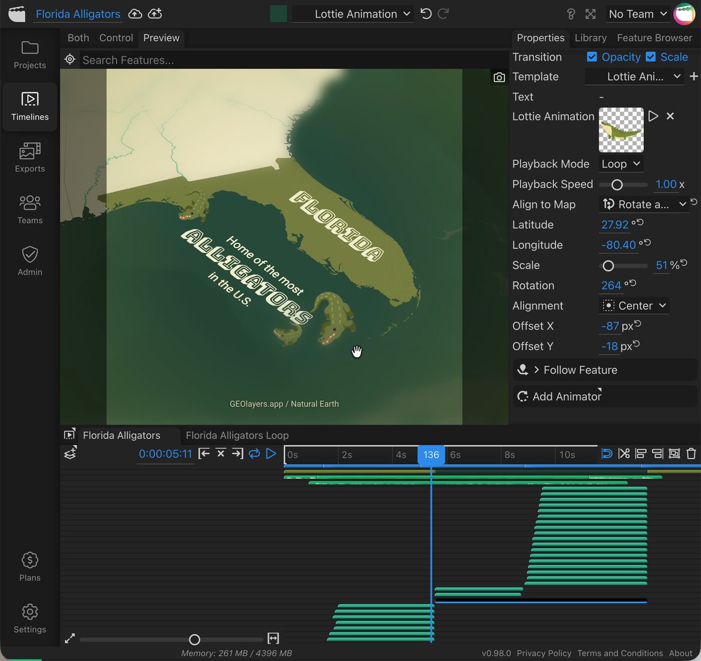Image resolution: width=701 pixels, height=661 pixels.
Task: Open the Template dropdown
Action: click(634, 76)
